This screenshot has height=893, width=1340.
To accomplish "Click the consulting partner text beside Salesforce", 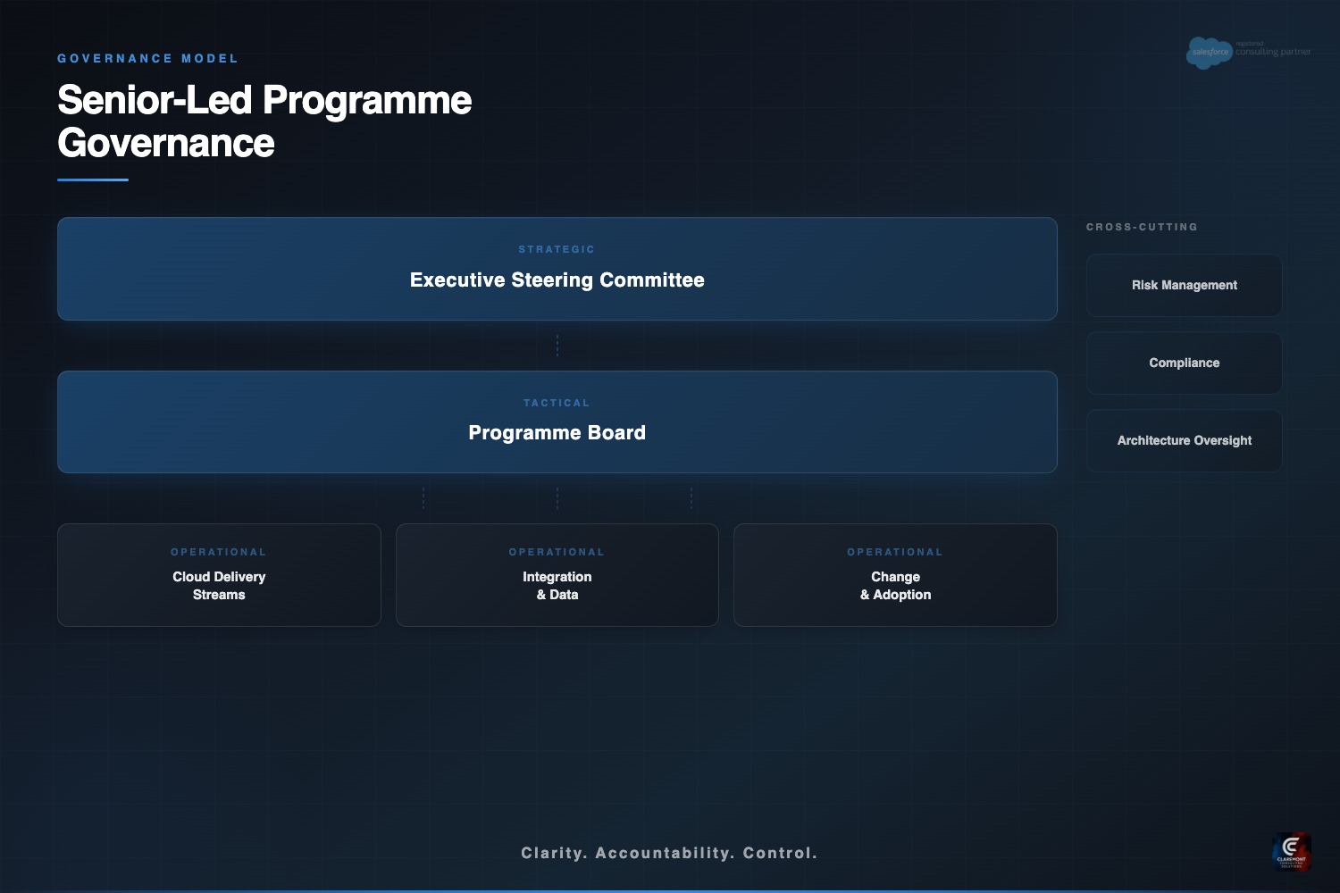I will [x=1273, y=52].
